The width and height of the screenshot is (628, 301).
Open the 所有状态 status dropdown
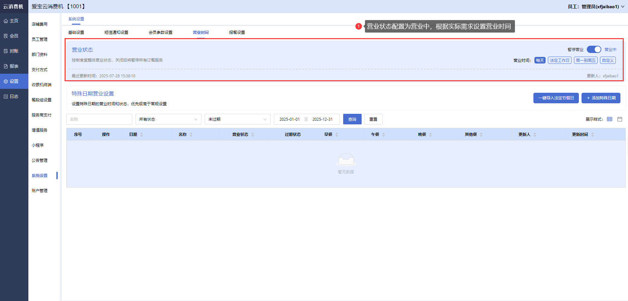[x=168, y=119]
